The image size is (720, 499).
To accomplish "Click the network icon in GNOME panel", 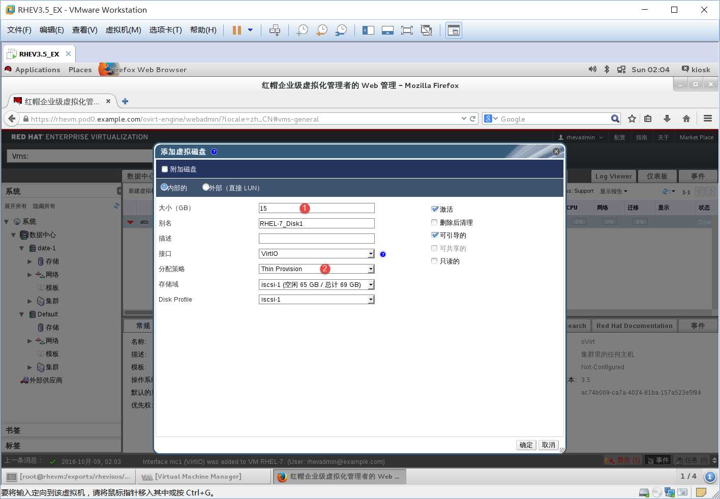I will tap(621, 69).
